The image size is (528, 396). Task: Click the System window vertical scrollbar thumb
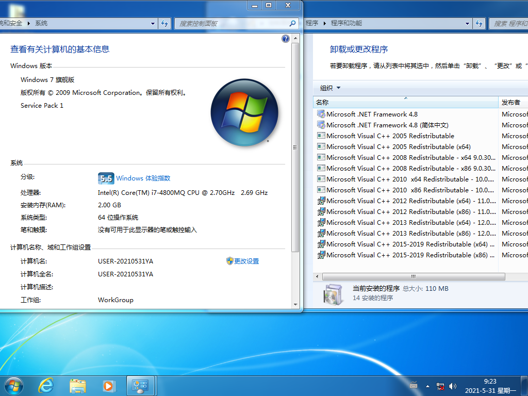[295, 147]
